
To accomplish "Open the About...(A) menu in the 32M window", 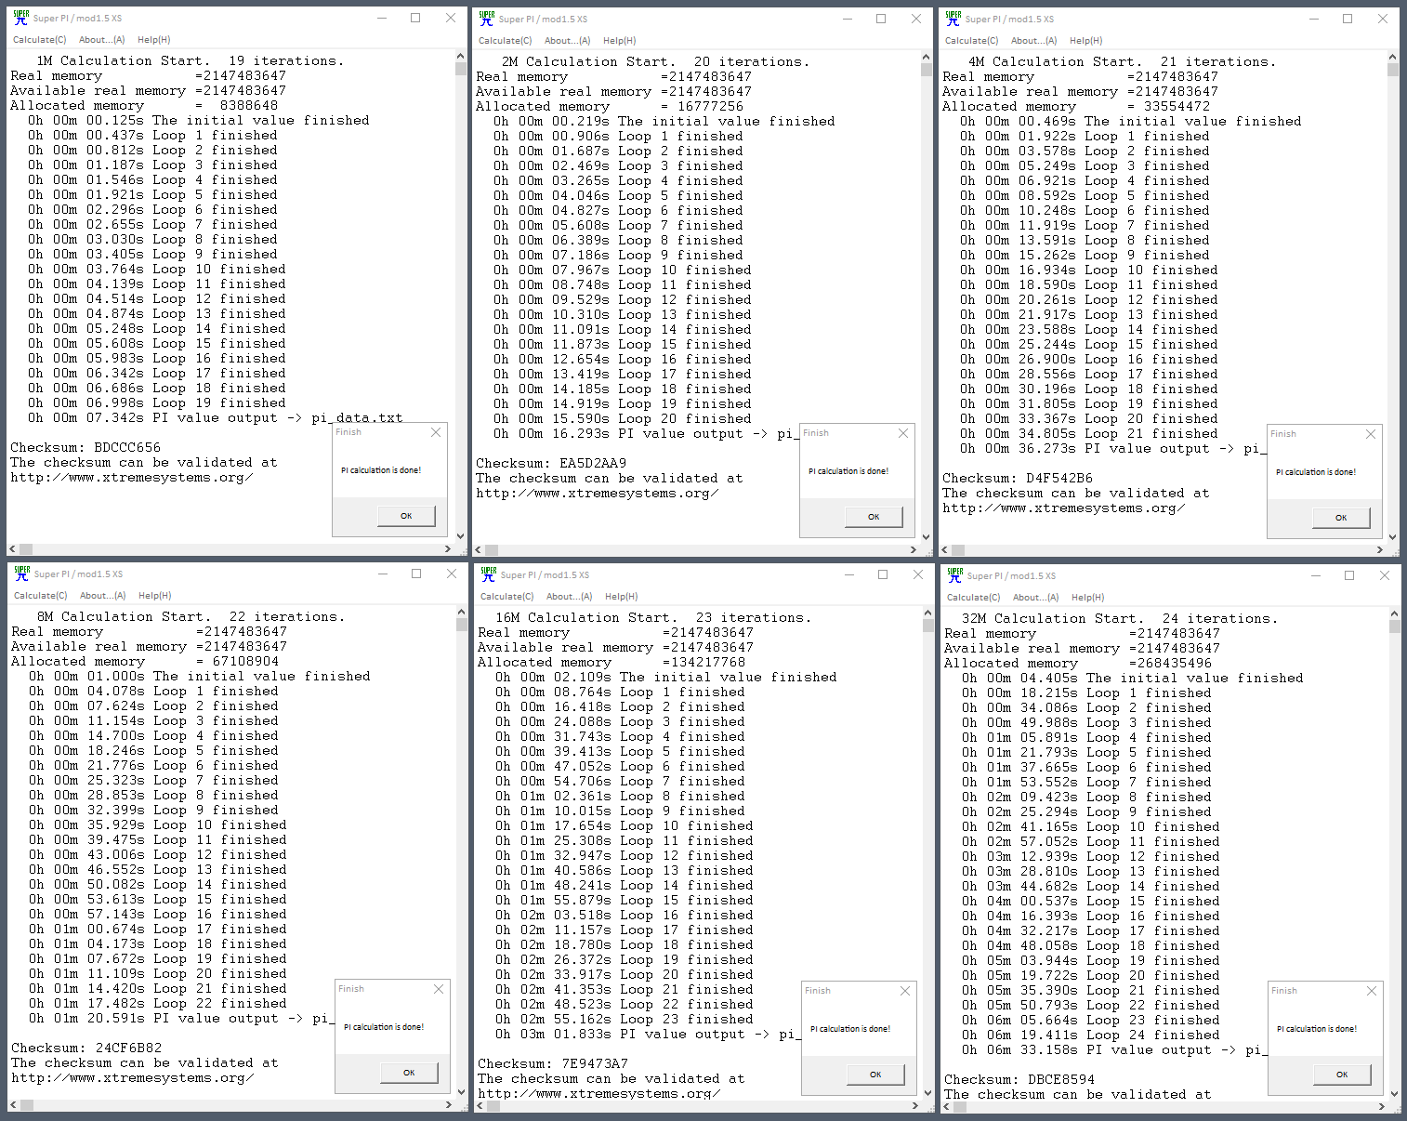I will click(1036, 598).
